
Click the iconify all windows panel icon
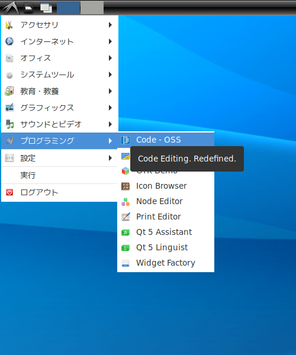(46, 8)
